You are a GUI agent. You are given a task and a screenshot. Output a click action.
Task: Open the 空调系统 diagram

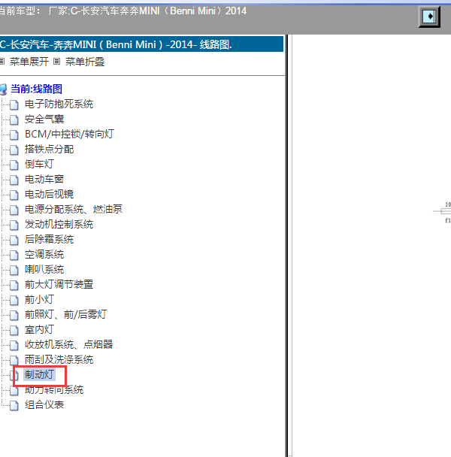pos(44,255)
